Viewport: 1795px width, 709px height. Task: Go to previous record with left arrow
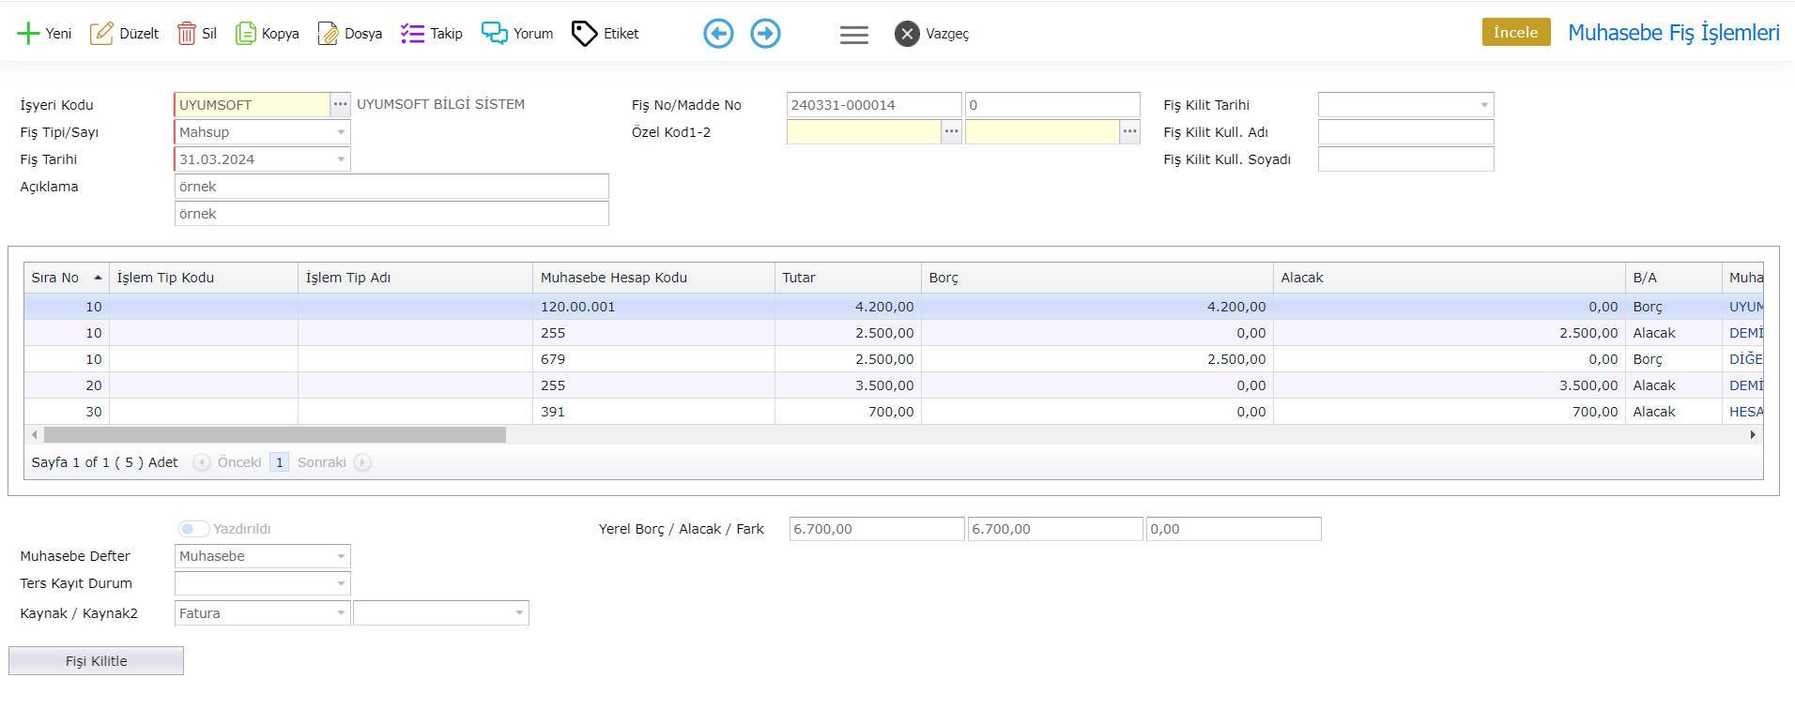click(x=718, y=34)
